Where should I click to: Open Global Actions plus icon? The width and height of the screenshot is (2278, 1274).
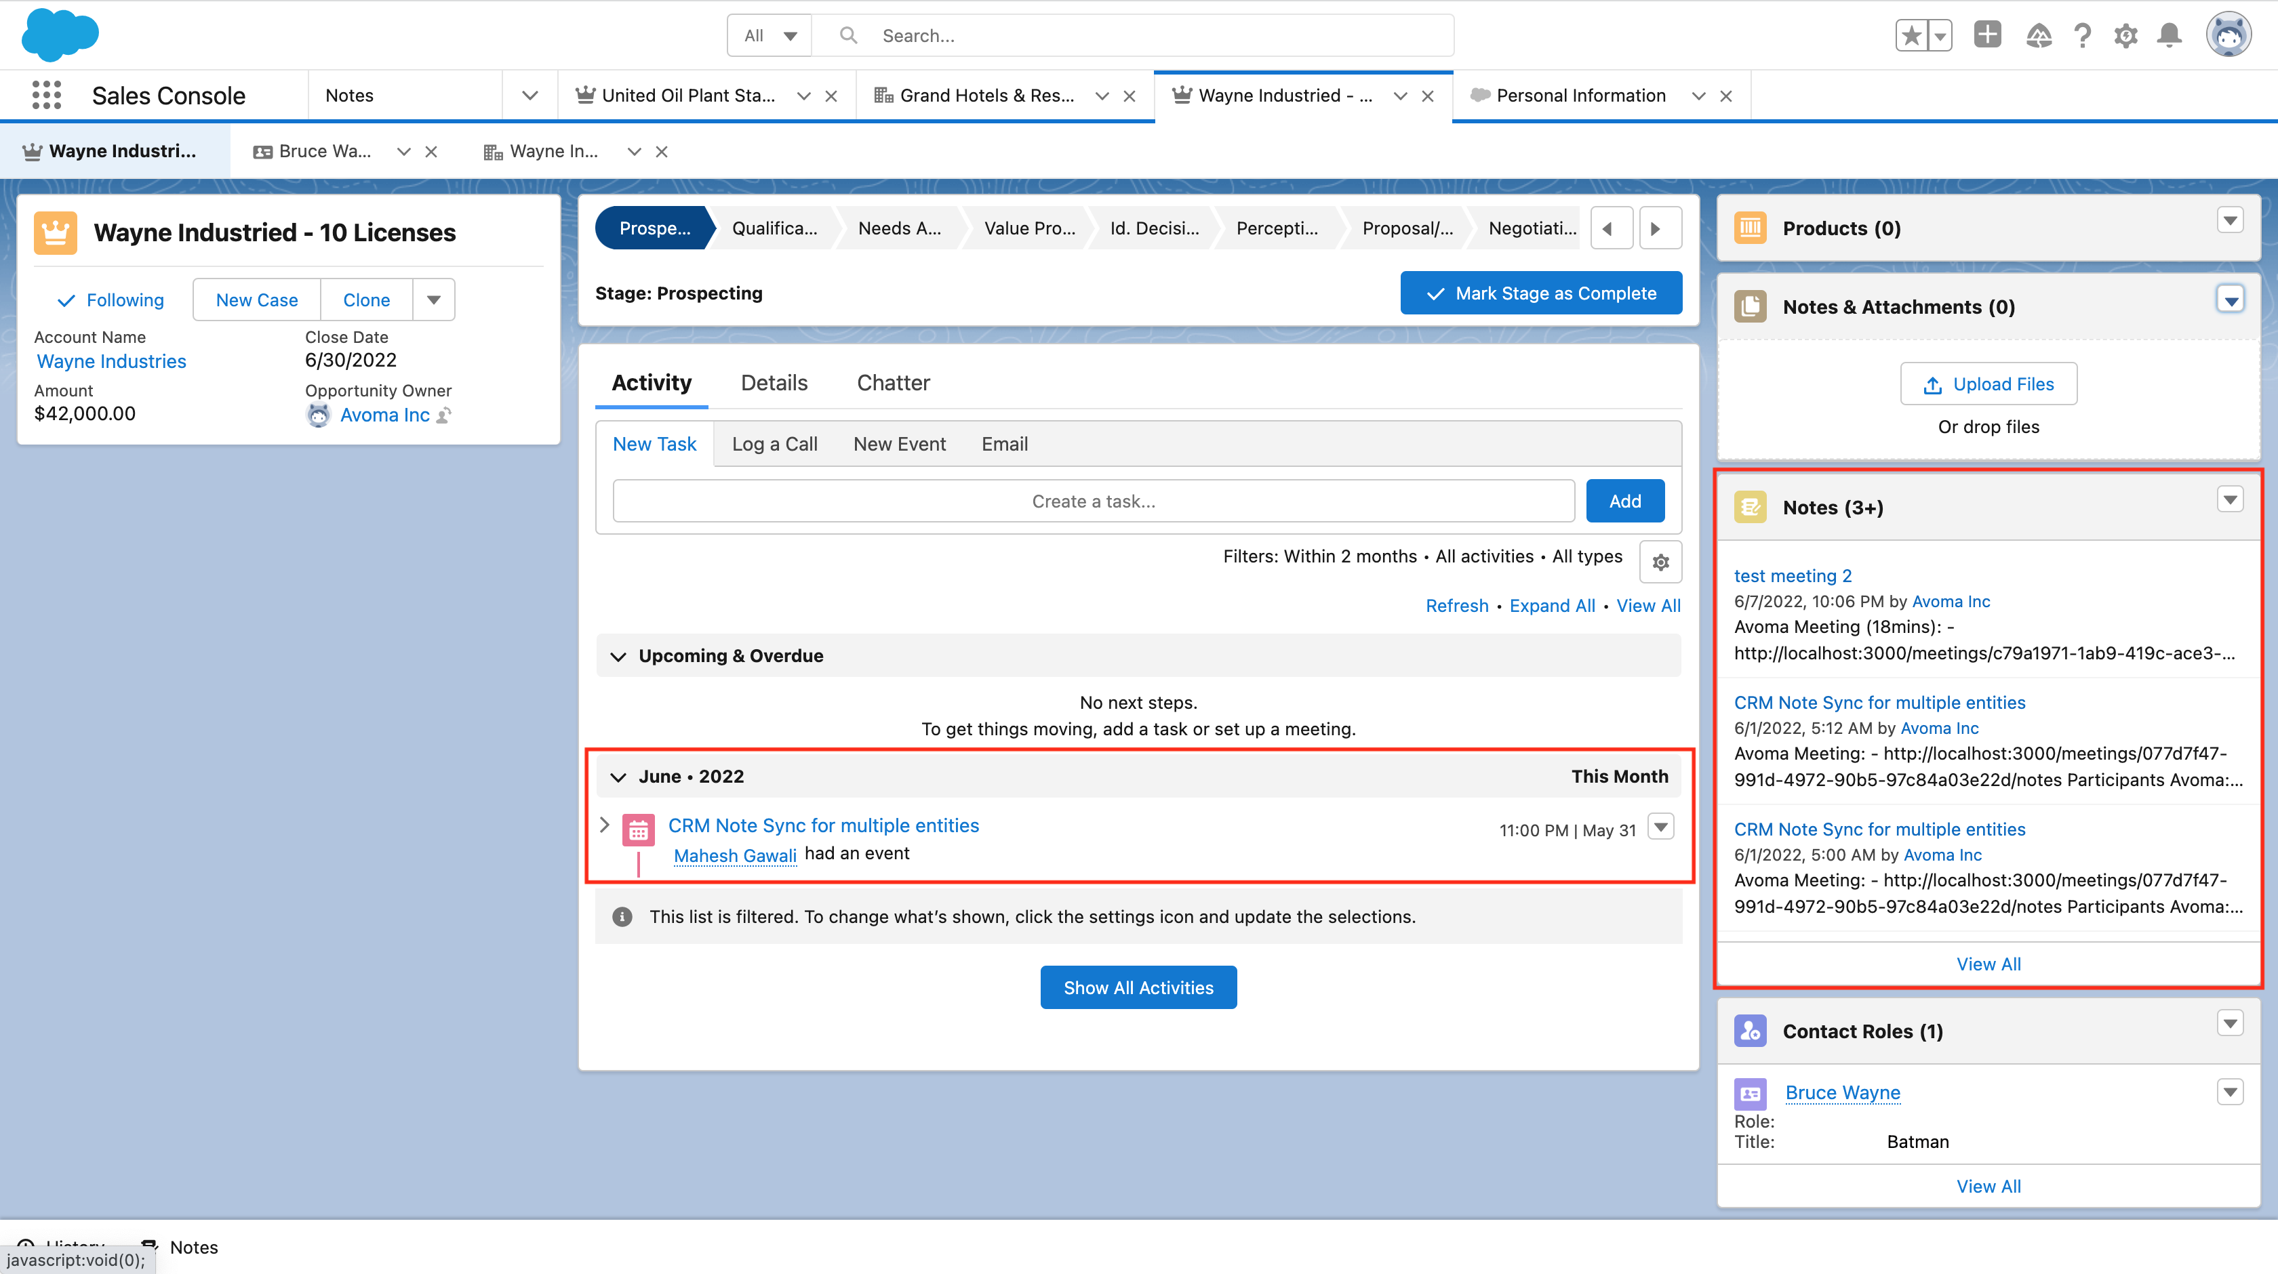click(1987, 35)
